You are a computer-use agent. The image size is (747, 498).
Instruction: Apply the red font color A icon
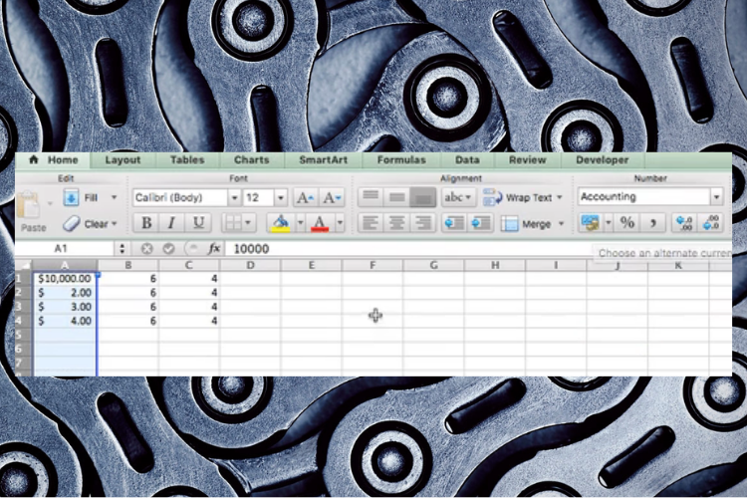click(x=320, y=222)
